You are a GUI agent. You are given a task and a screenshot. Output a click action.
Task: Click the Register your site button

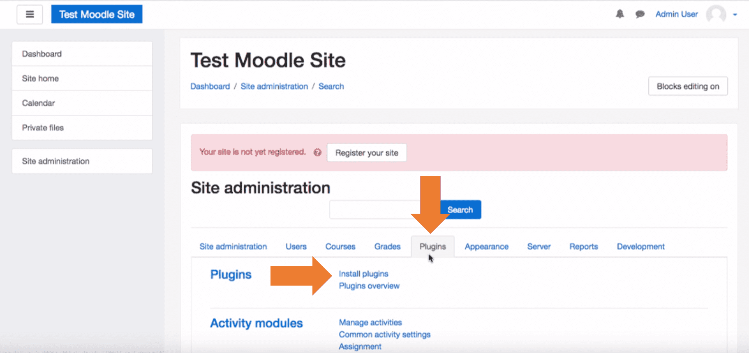(x=367, y=153)
